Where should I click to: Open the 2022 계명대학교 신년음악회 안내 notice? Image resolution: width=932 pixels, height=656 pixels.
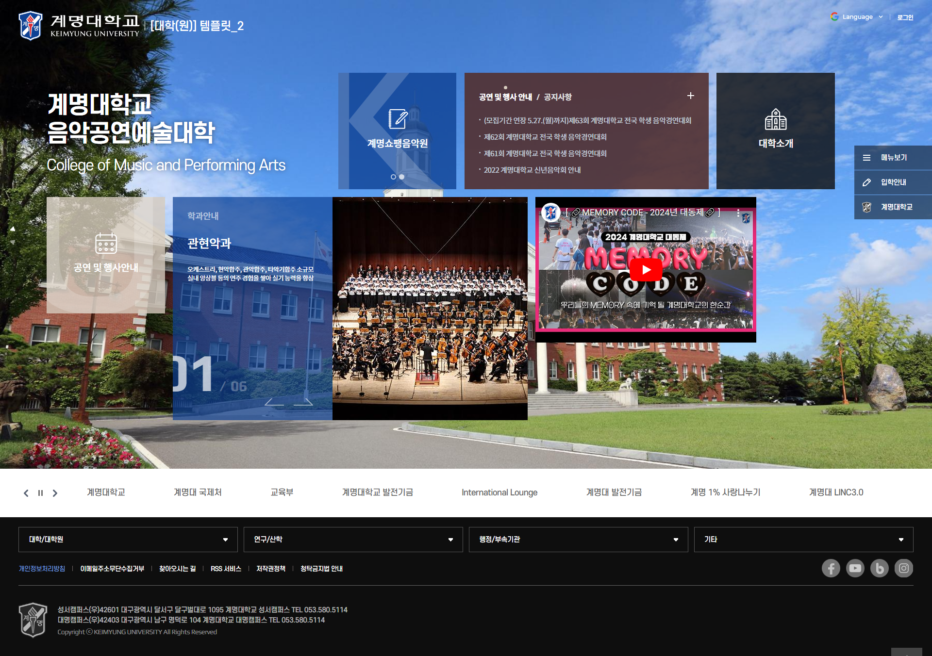click(x=532, y=170)
